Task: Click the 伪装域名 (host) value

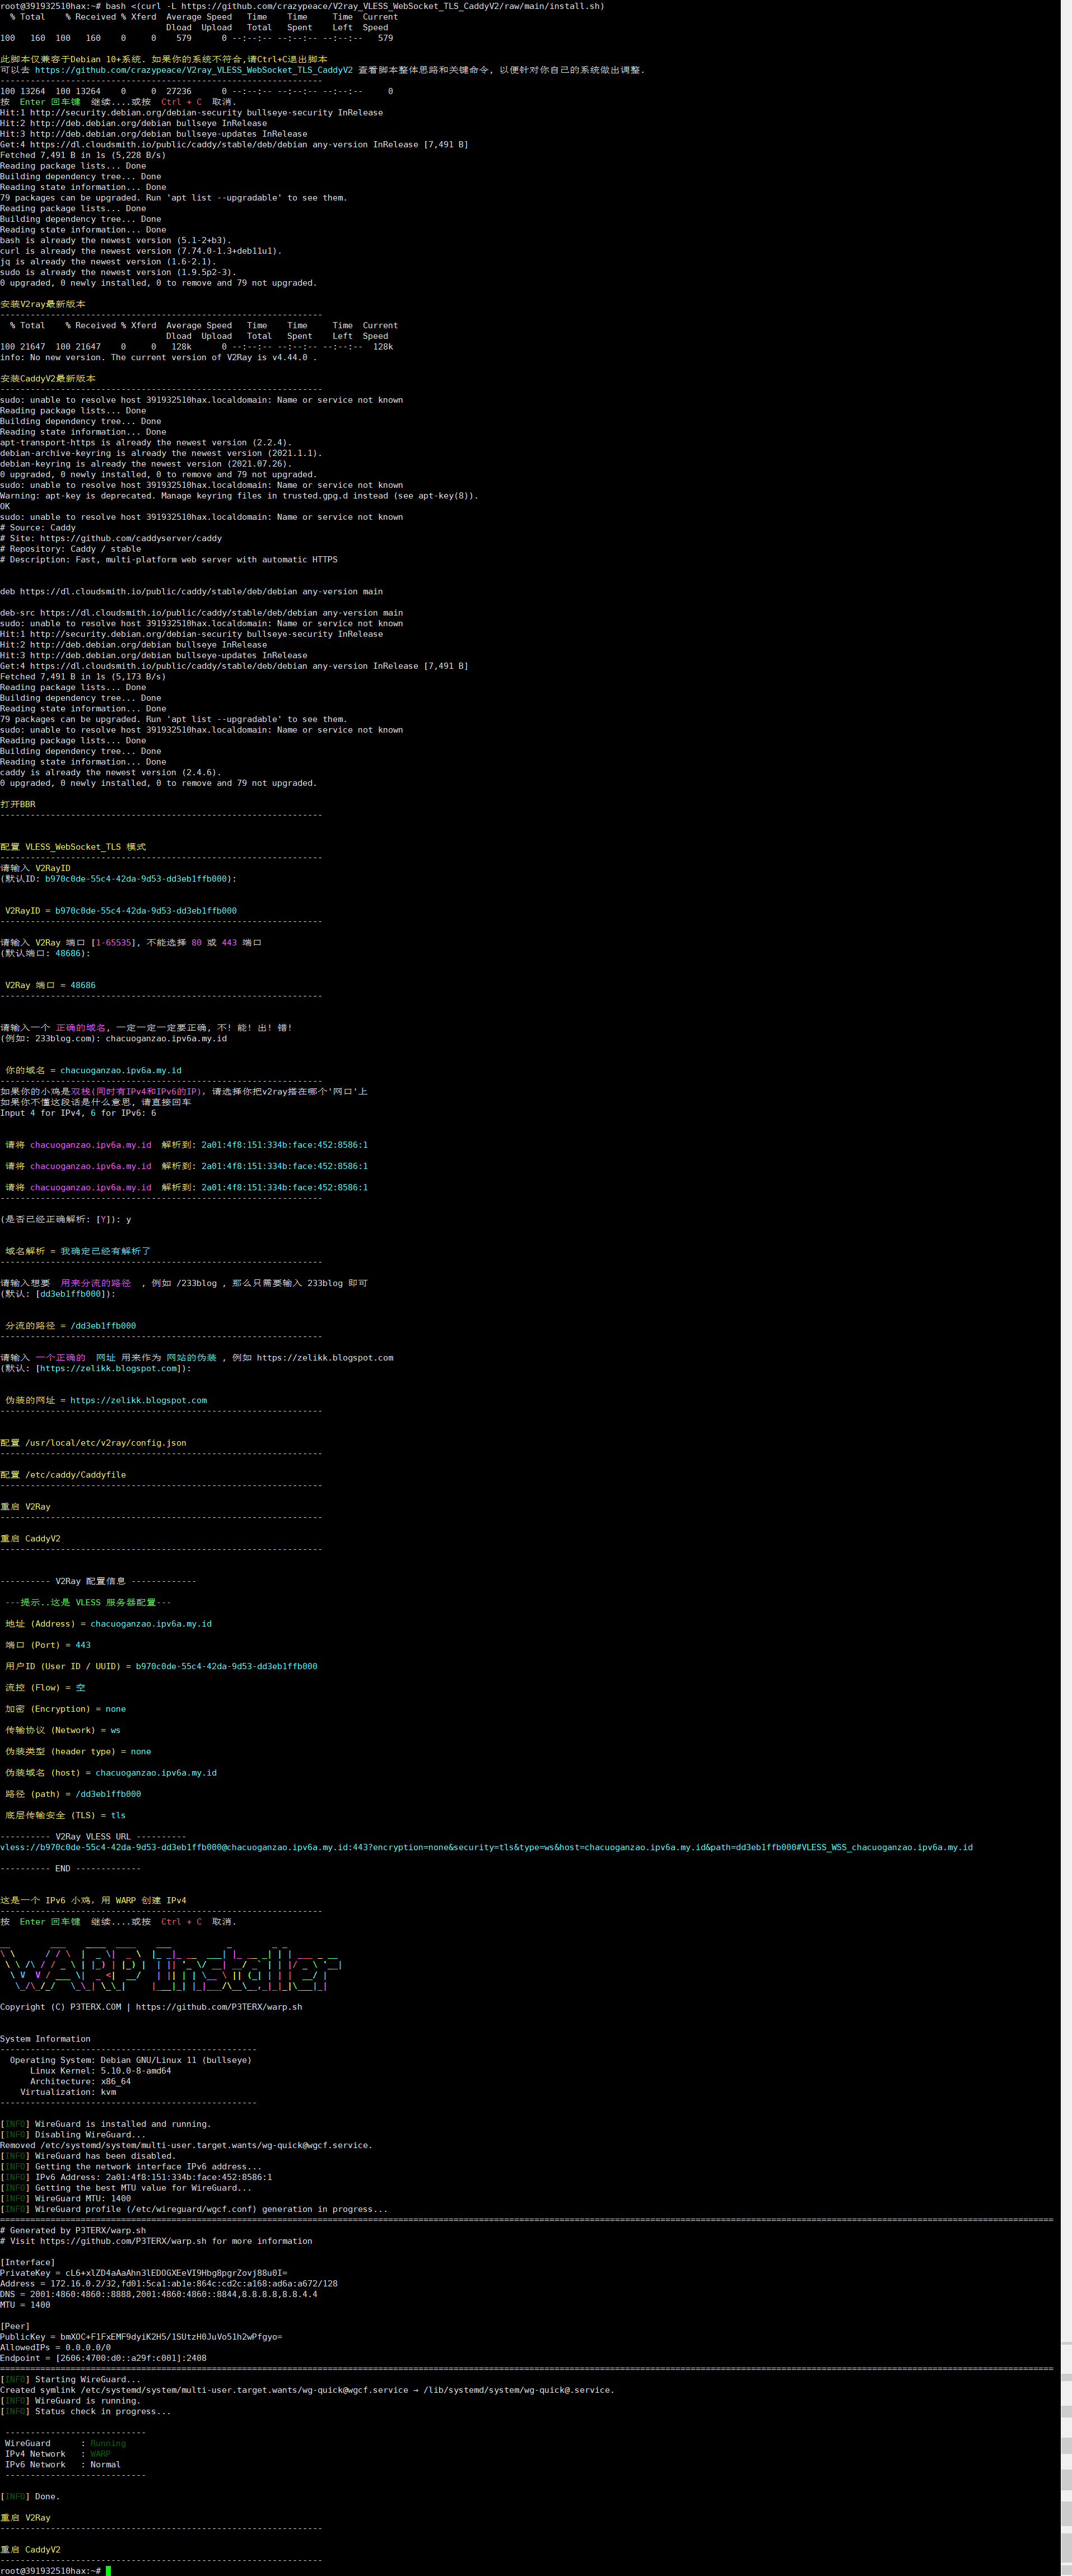Action: [155, 1773]
